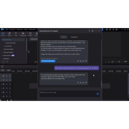Open the Wiedergabe menu

point(32,29)
